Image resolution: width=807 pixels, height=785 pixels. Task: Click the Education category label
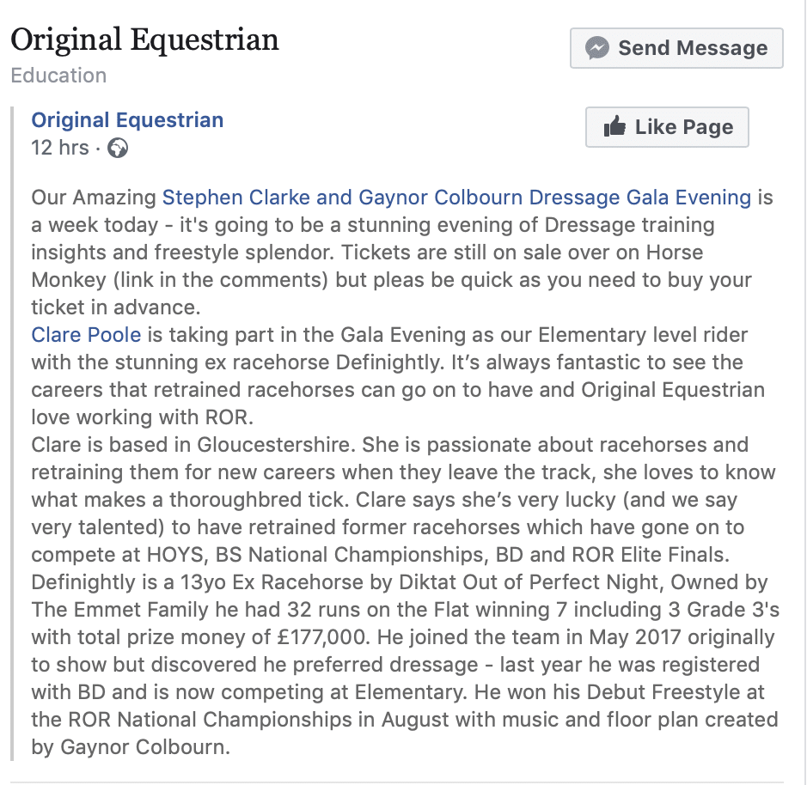coord(58,76)
